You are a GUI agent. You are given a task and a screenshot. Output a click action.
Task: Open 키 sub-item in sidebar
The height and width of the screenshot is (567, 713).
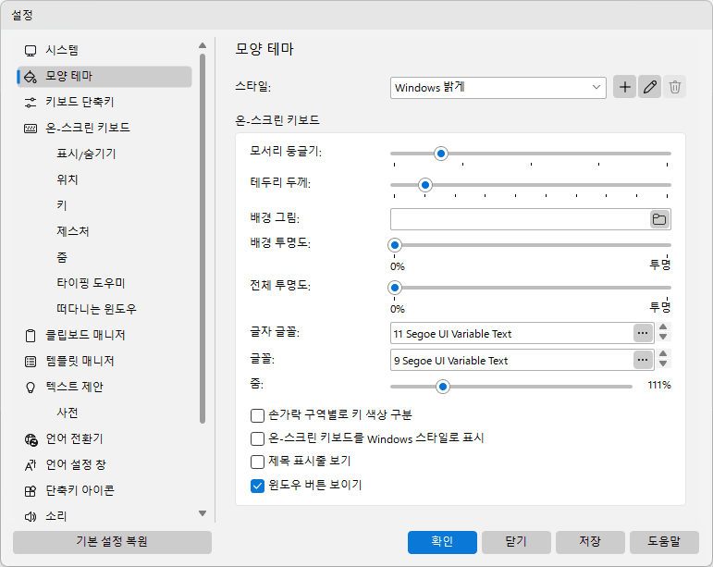tap(62, 206)
